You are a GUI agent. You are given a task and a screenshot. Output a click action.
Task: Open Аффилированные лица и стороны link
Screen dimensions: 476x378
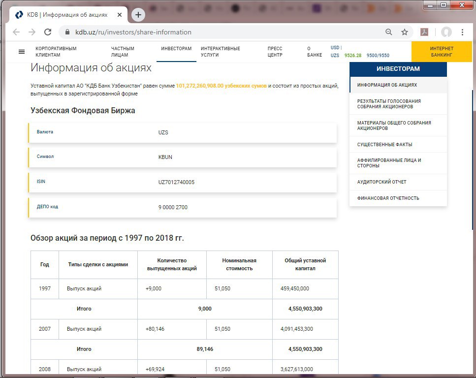pyautogui.click(x=398, y=163)
